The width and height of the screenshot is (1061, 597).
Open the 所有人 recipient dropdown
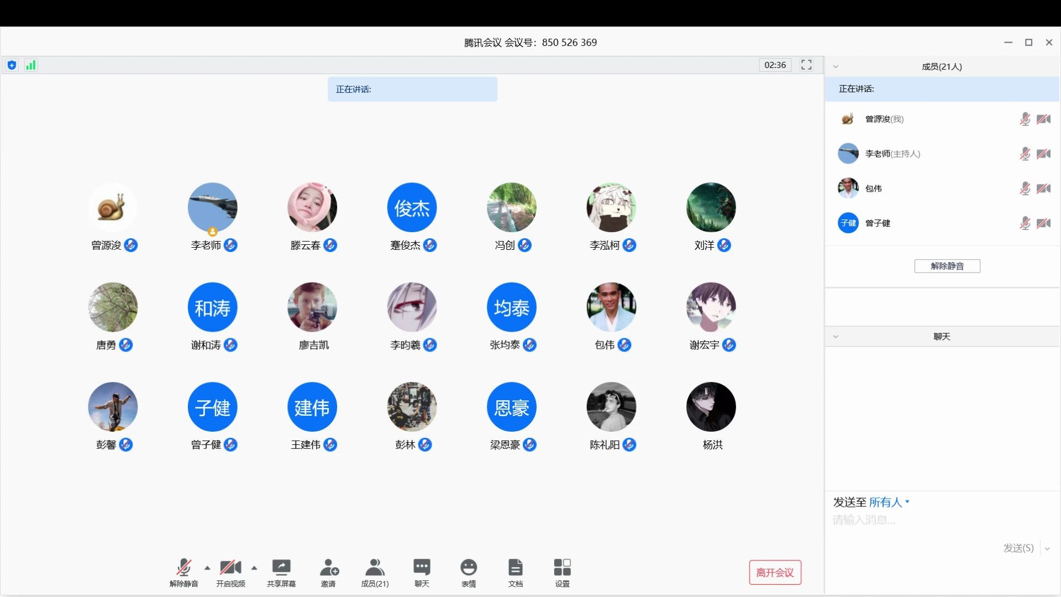click(x=889, y=502)
